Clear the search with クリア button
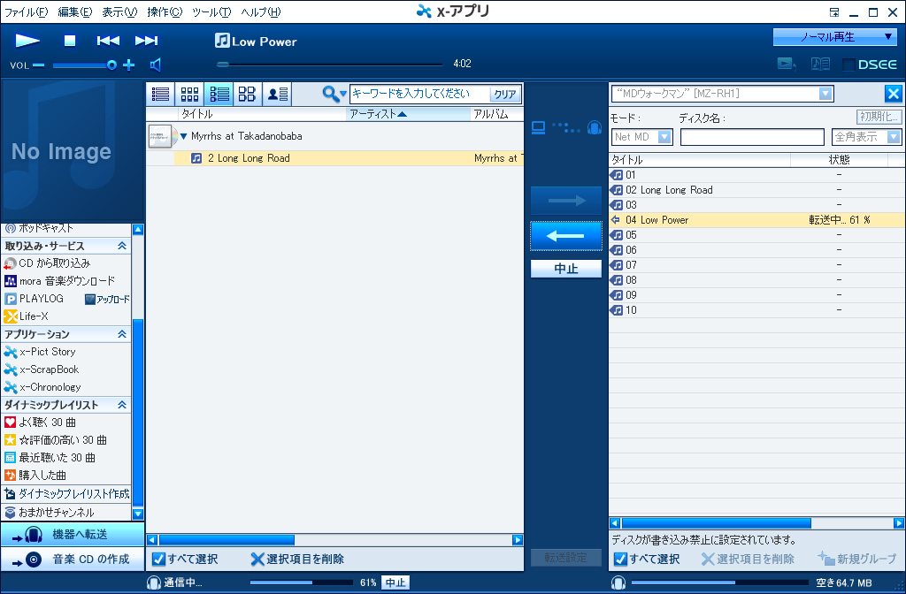 coord(505,94)
